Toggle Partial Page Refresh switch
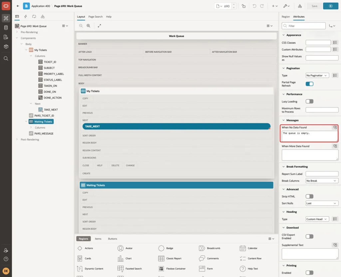This screenshot has height=277, width=341. (x=309, y=84)
